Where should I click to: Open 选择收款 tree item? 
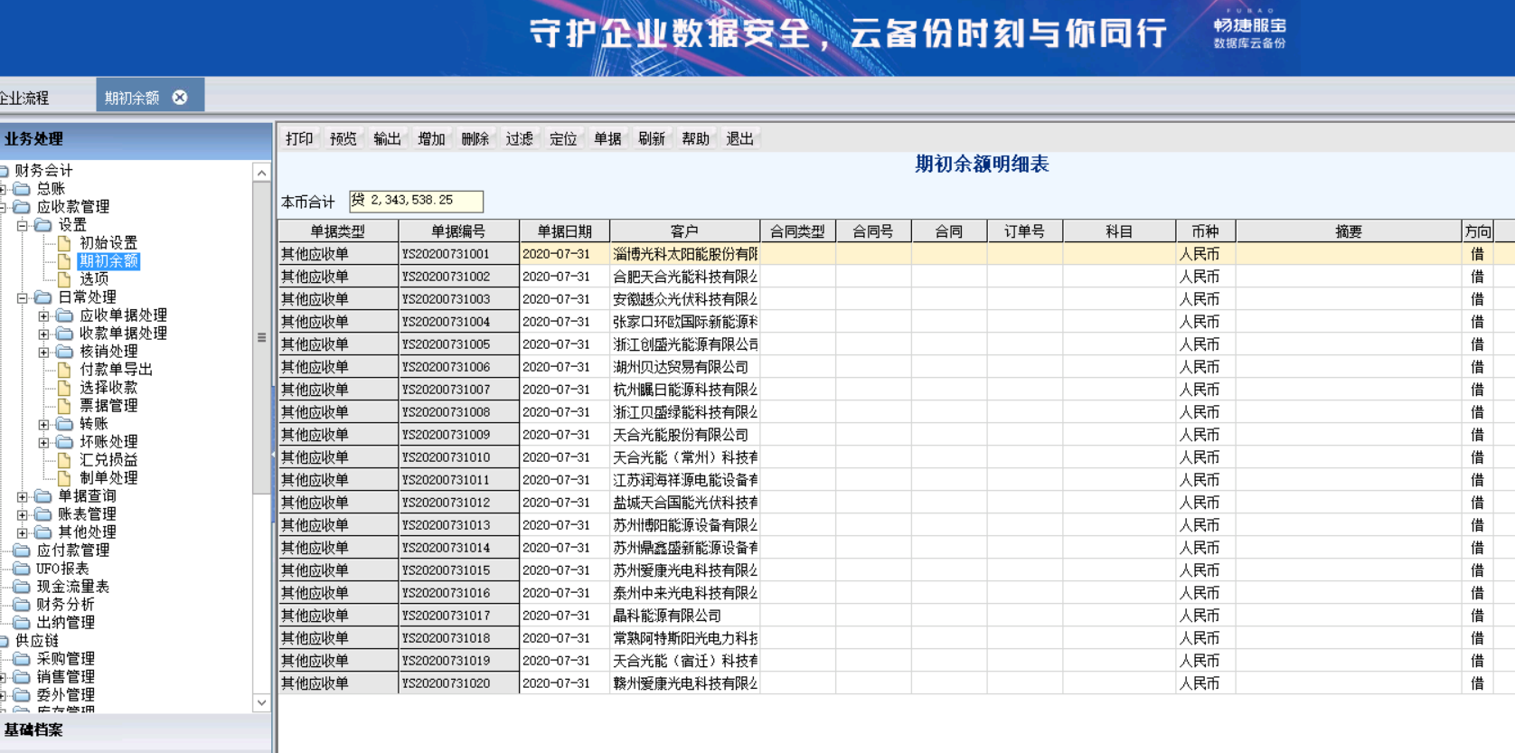pos(108,388)
